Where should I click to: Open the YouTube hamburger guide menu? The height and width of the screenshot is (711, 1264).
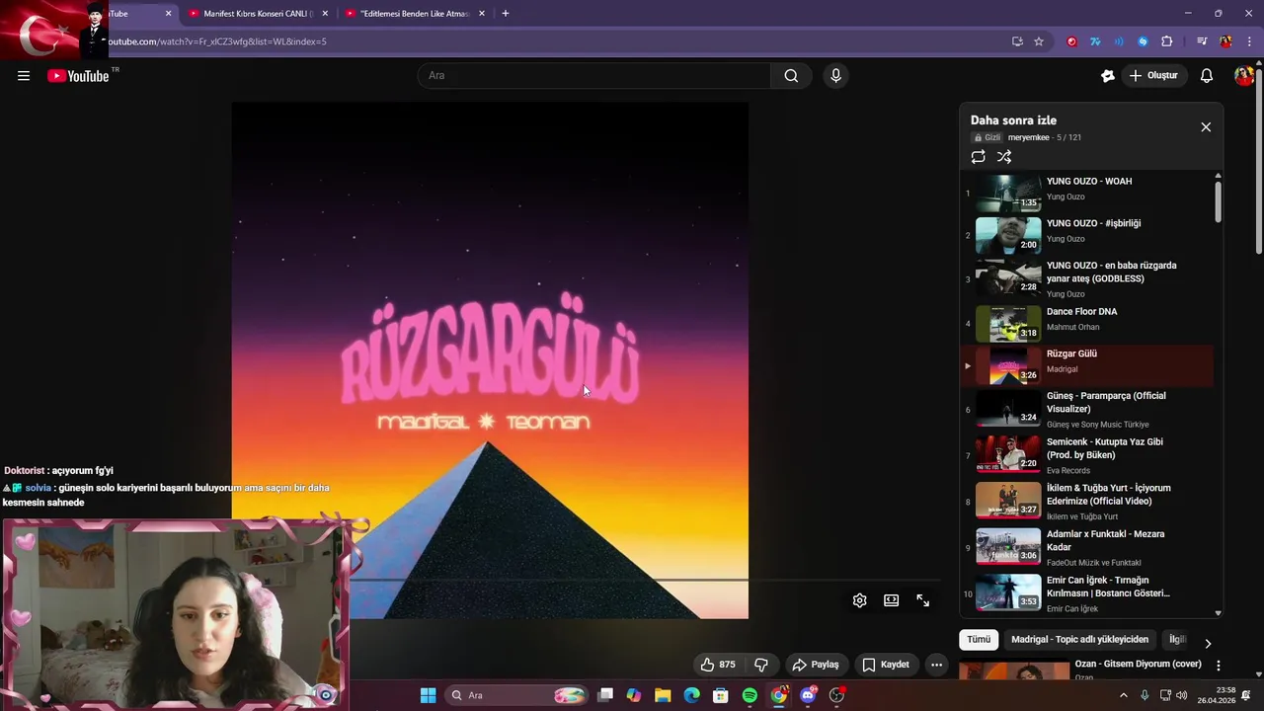[24, 76]
